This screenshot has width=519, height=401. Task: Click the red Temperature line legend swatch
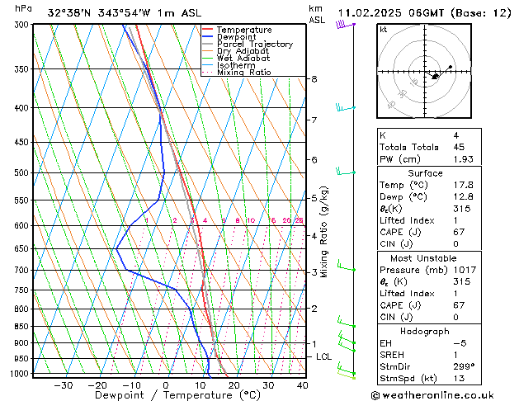point(208,30)
